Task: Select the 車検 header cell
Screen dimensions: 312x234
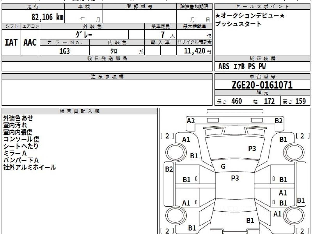Action: (83, 7)
